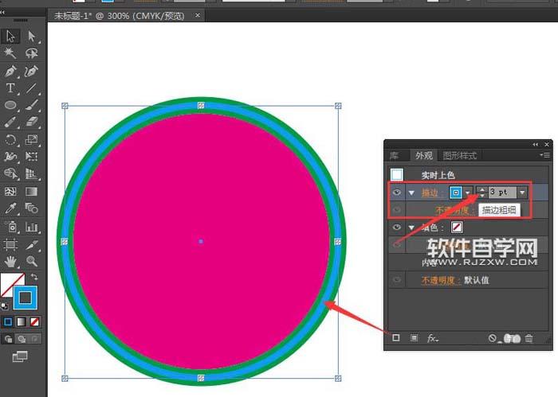Image resolution: width=558 pixels, height=397 pixels.
Task: Select the Free Transform tool
Action: (x=32, y=156)
